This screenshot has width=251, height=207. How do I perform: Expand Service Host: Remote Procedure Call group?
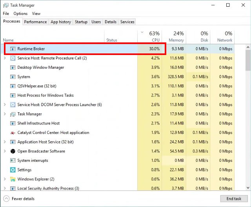click(x=5, y=58)
